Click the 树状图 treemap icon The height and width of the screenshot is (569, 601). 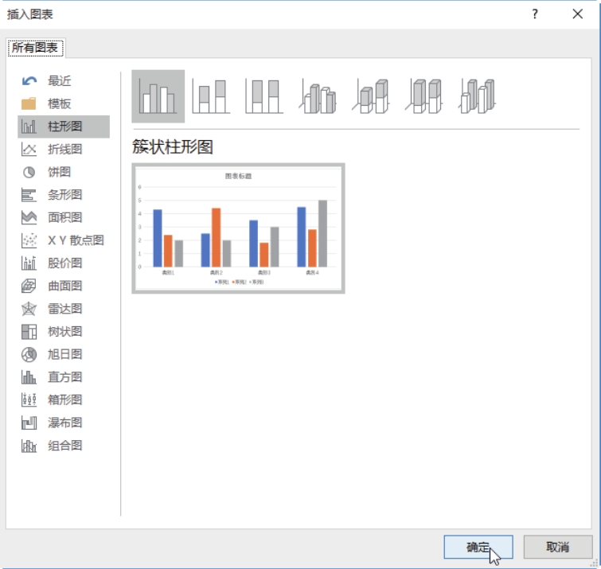tap(29, 331)
